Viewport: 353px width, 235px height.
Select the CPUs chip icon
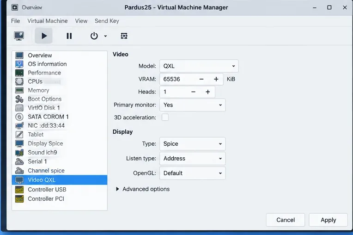[19, 81]
